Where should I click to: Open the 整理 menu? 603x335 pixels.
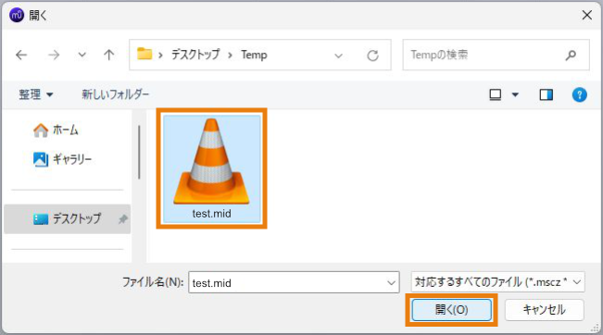pyautogui.click(x=36, y=94)
